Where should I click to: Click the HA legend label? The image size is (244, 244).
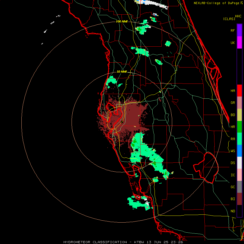[233, 91]
